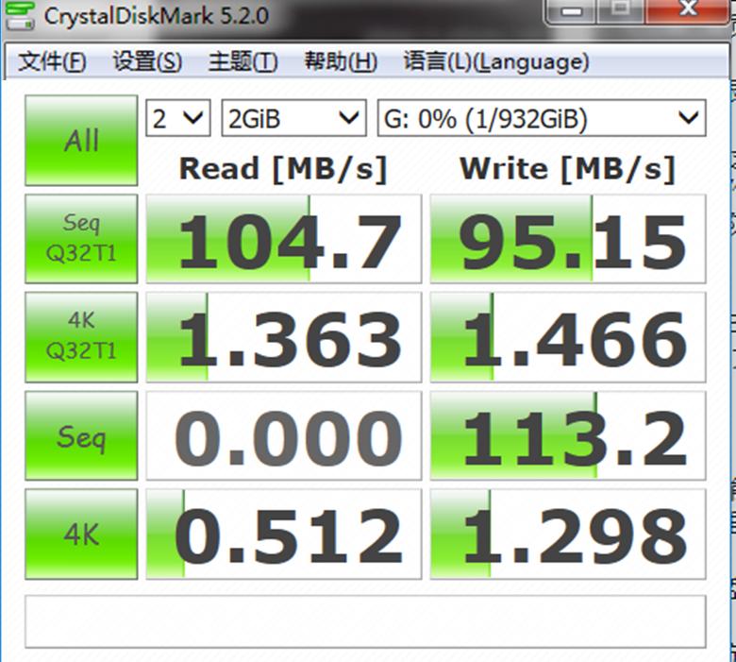Start the 4K Q32T1 test
The height and width of the screenshot is (662, 736).
coord(81,337)
